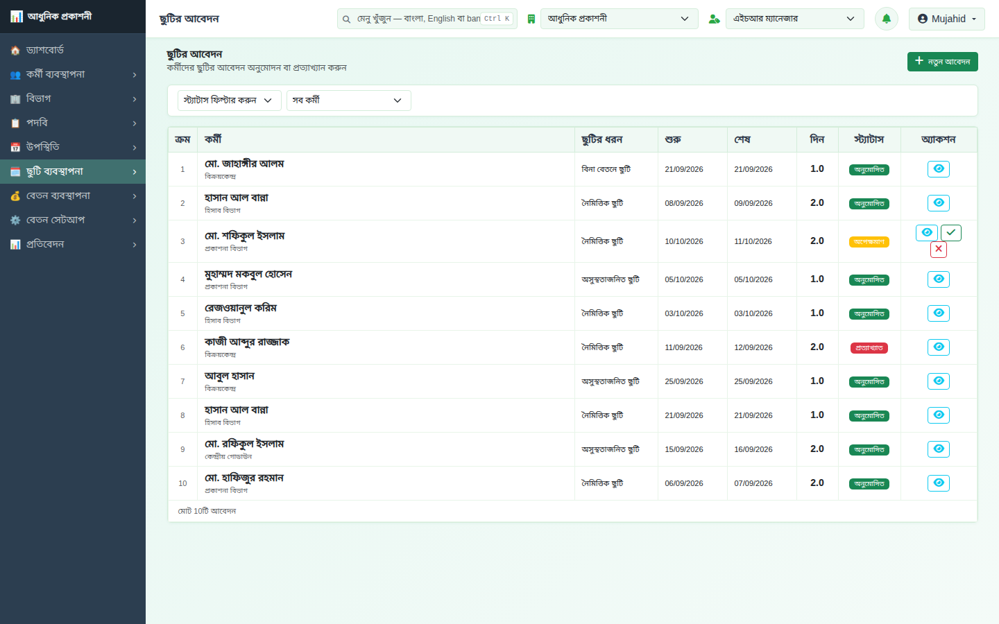Click the notification bell icon
Screen dimensions: 999x624
tap(886, 19)
